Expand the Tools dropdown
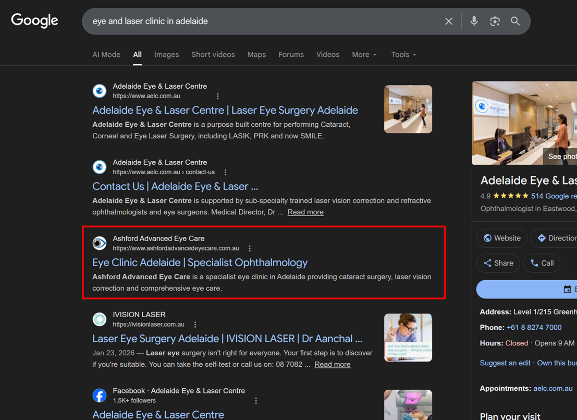This screenshot has height=420, width=577. click(403, 55)
